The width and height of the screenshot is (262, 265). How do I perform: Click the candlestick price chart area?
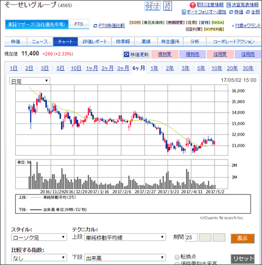tap(122, 120)
